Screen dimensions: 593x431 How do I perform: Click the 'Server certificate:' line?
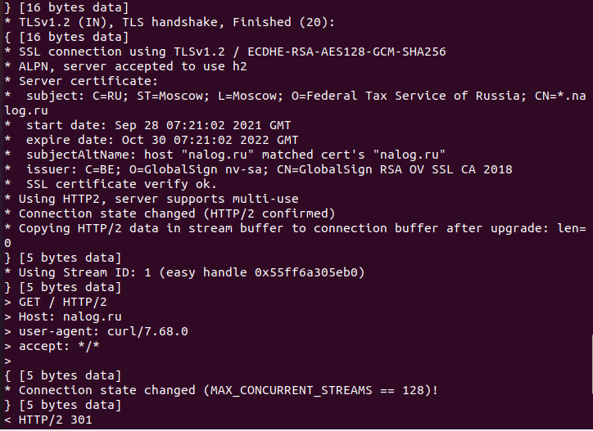81,81
